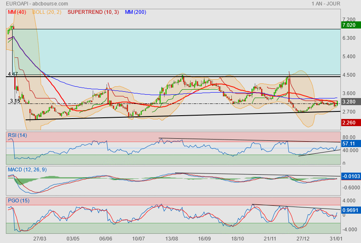Click the EUROAPI - abcbourse.com title
361x243 pixels.
37,4
